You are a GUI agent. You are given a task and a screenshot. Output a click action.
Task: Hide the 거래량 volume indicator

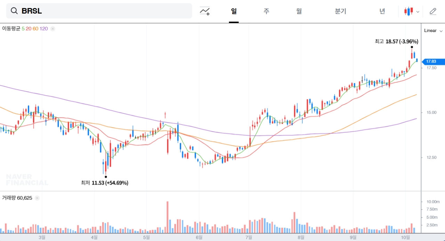[x=37, y=198]
